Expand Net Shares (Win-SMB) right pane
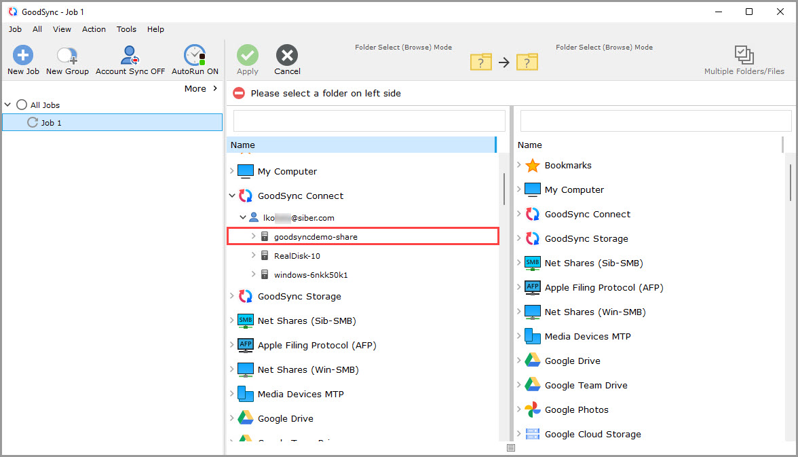Screen dimensions: 798x457 519,311
